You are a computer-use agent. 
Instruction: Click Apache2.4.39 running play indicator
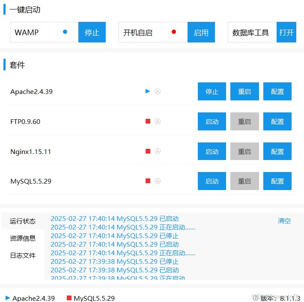(x=148, y=91)
